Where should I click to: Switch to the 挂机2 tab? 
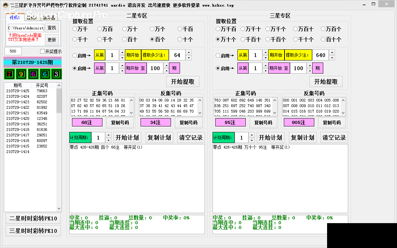(x=32, y=18)
